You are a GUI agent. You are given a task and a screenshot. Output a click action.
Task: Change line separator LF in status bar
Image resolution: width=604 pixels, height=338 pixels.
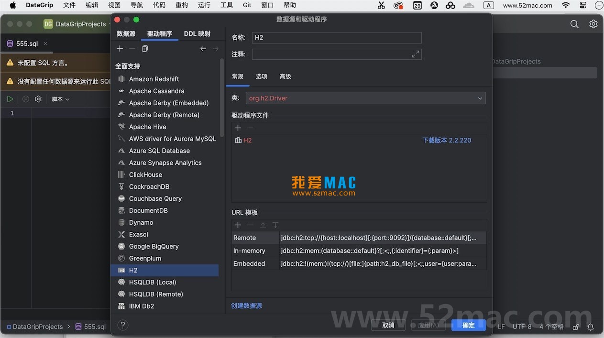501,327
